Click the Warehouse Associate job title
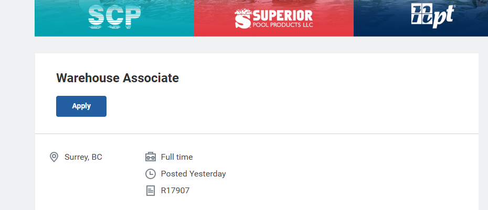Viewport: 488px width, 210px height. coord(118,78)
